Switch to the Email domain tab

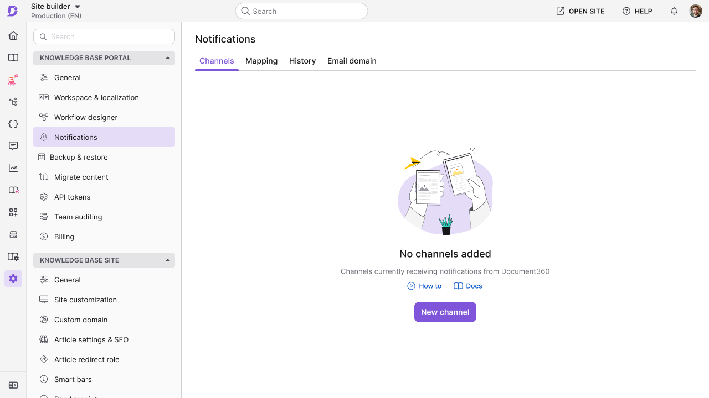352,61
